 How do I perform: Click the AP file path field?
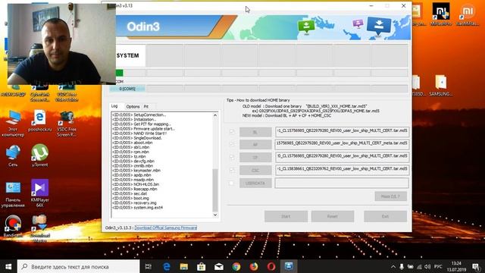click(342, 144)
